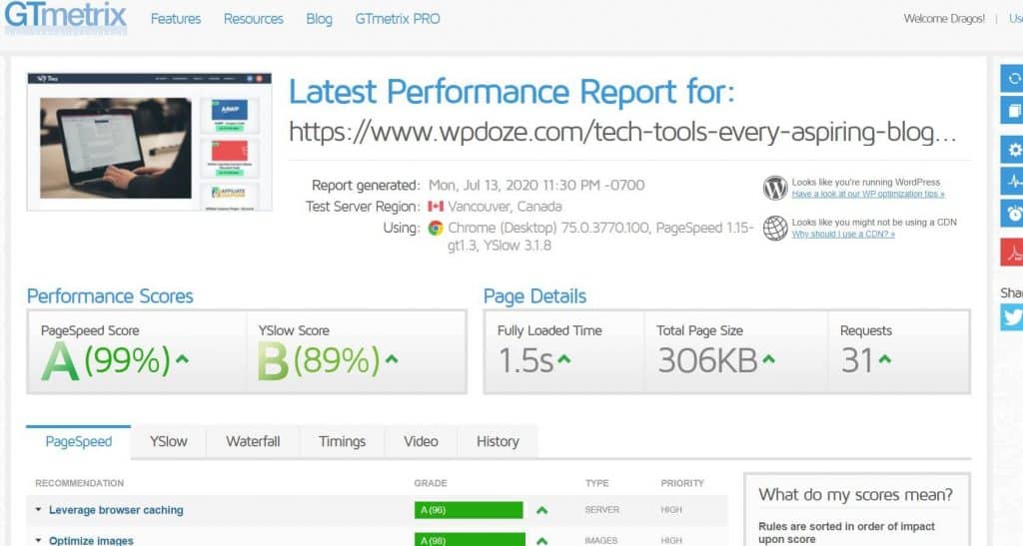Click Leverage browser caching recommendation
The width and height of the screenshot is (1023, 546).
[x=116, y=510]
